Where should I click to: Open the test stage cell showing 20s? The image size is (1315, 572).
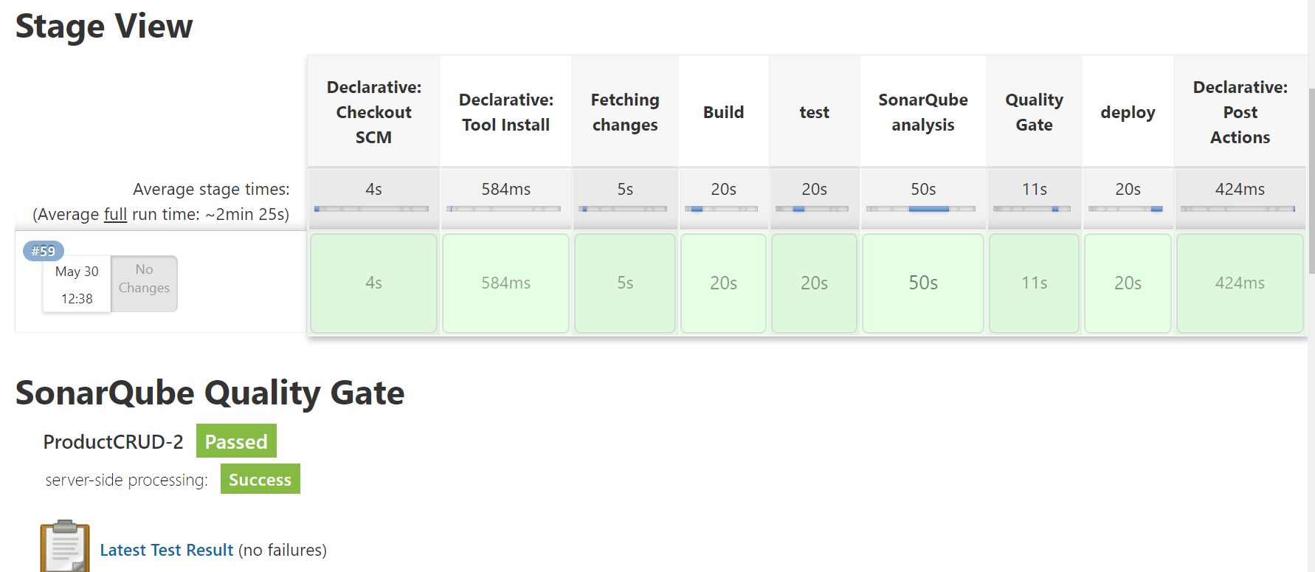tap(814, 283)
